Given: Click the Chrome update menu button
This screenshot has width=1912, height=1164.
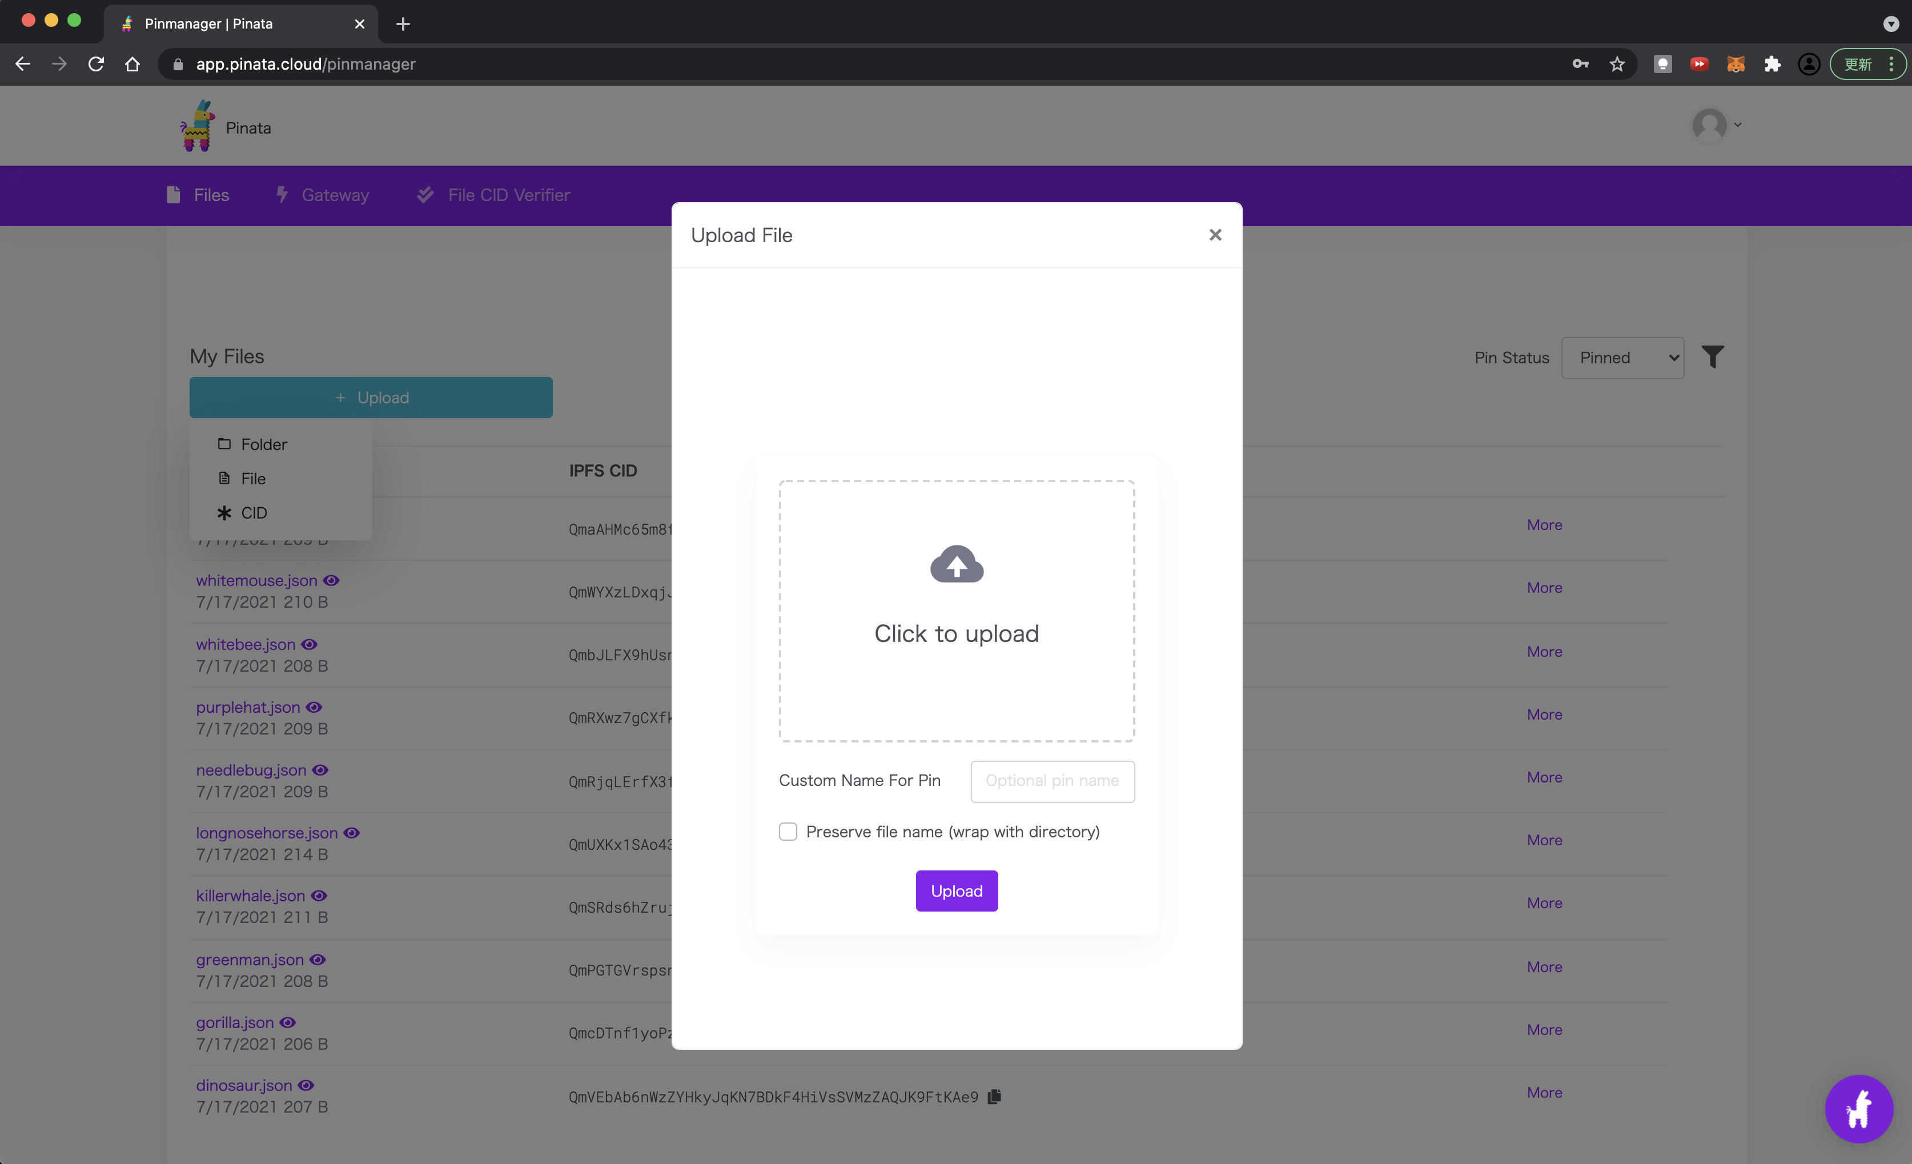Looking at the screenshot, I should [1869, 63].
